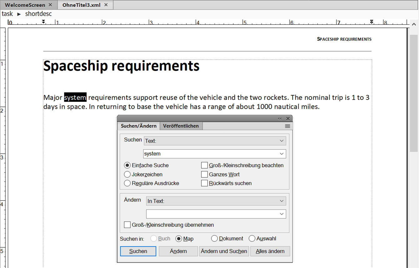Switch to the Veröffentlichen tab

pyautogui.click(x=181, y=126)
